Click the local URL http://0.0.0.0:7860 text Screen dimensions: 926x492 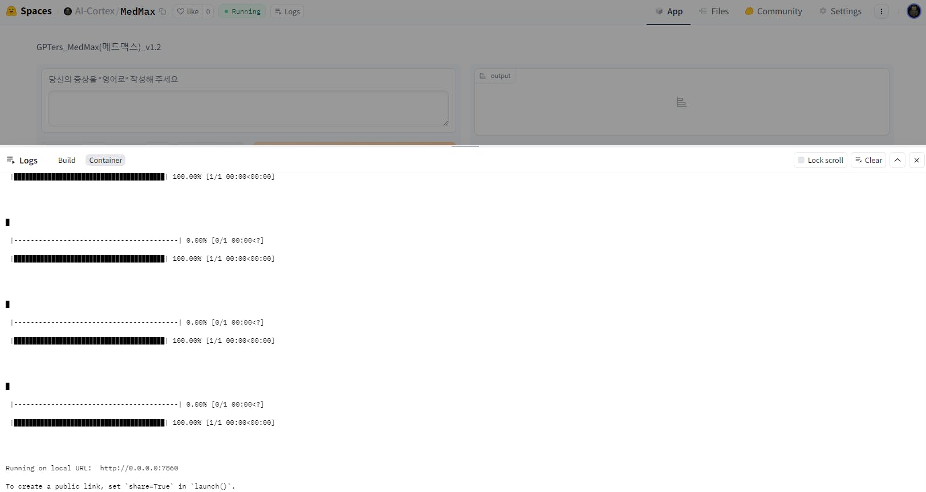(x=139, y=468)
